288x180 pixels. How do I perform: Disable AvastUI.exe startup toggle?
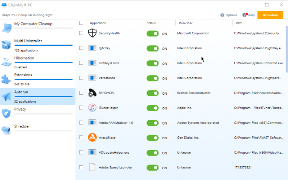point(153,138)
